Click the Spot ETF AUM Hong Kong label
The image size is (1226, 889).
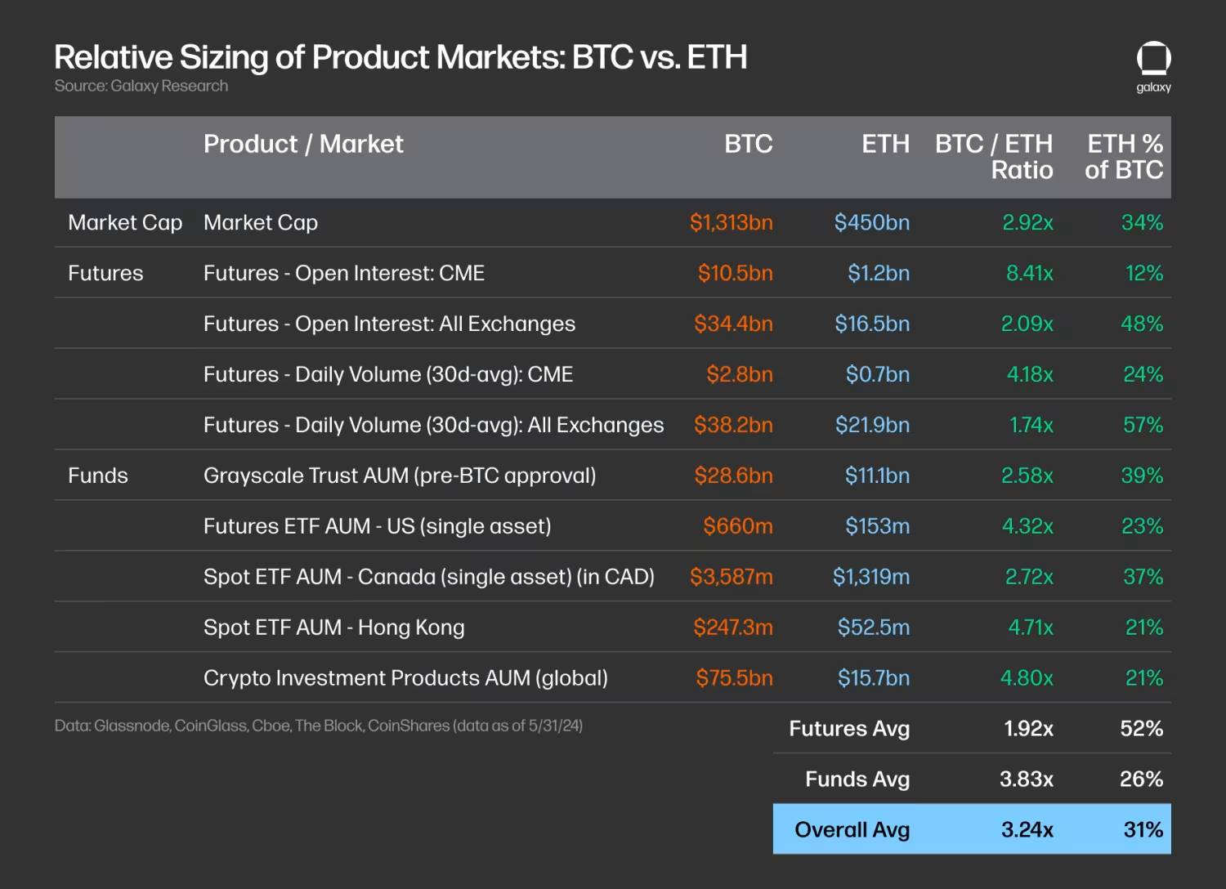coord(333,628)
